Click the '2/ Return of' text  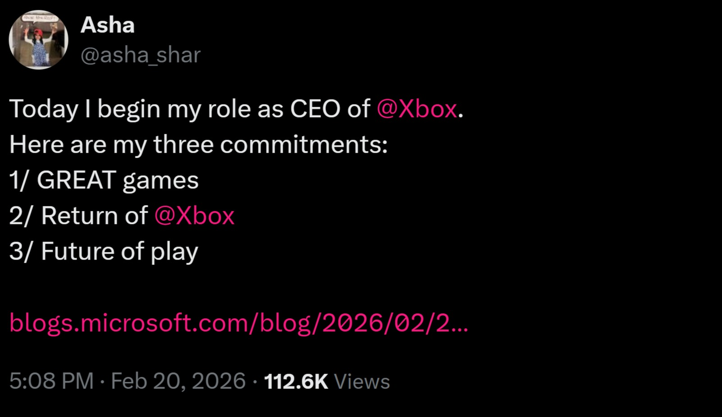point(78,215)
